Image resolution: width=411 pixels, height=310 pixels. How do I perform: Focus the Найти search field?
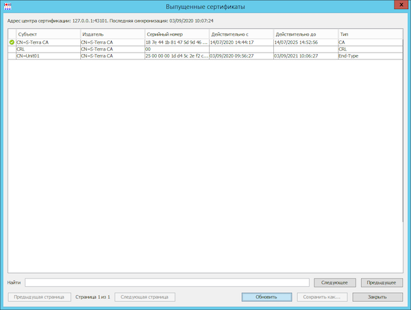click(167, 283)
